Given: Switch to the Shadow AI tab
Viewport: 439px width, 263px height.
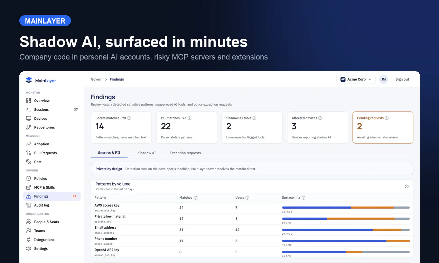Looking at the screenshot, I should click(147, 153).
